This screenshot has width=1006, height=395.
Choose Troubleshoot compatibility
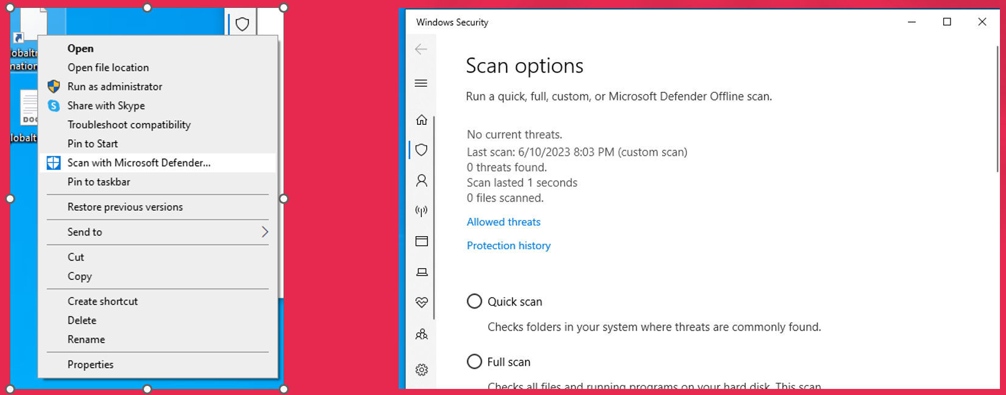coord(157,125)
